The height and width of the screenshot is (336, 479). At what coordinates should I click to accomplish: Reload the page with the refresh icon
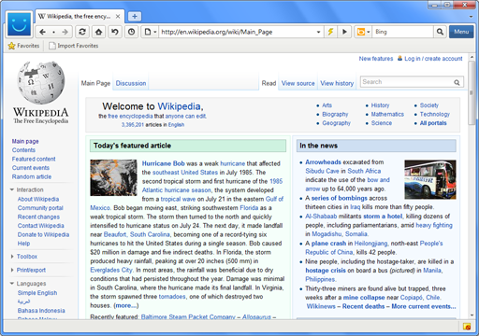tap(82, 32)
